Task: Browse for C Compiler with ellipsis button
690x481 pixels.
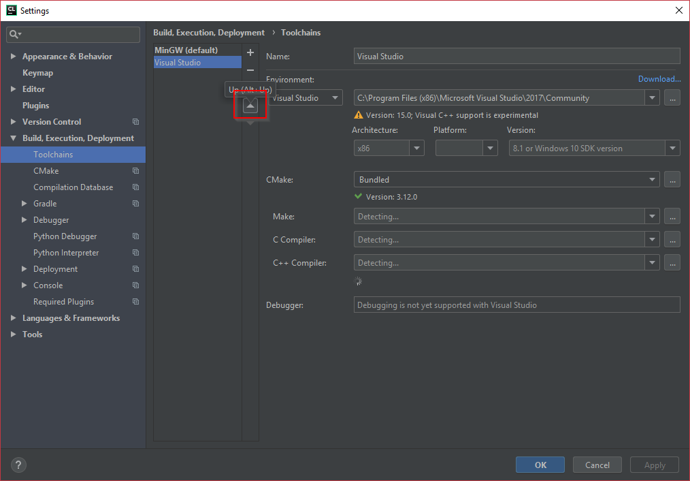Action: [672, 240]
